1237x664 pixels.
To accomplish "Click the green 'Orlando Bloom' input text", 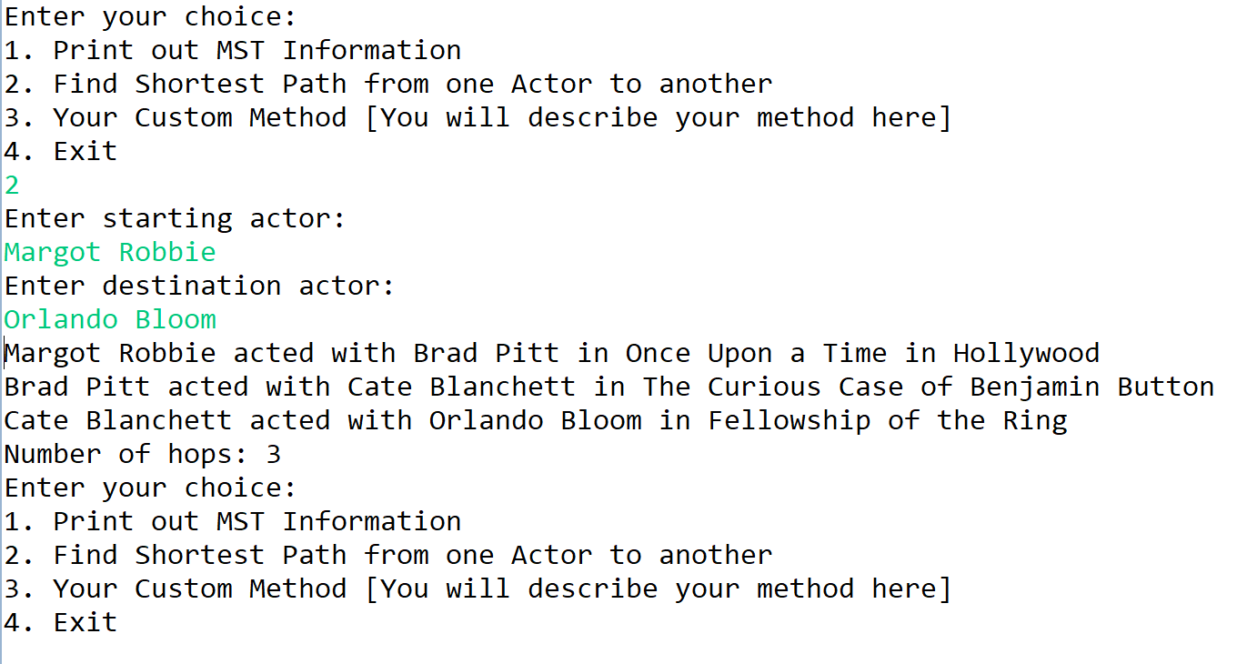I will point(110,319).
